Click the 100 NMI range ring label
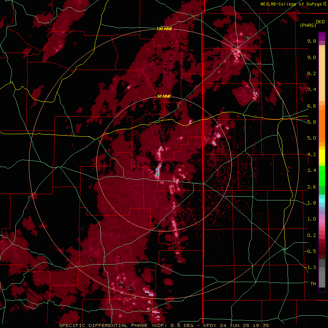 [164, 29]
